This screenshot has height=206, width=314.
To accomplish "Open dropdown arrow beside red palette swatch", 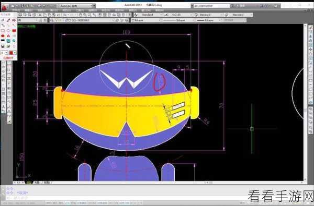I will (15, 53).
